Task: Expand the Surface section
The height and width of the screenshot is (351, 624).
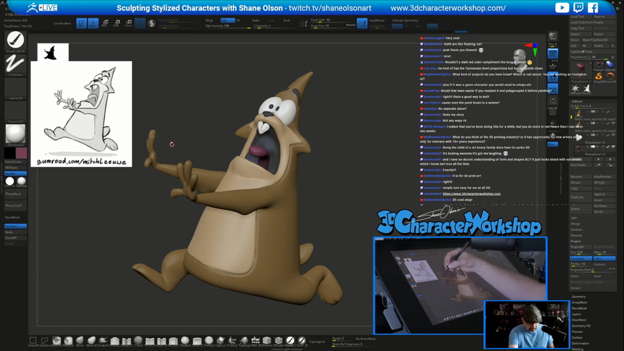Action: (x=577, y=337)
